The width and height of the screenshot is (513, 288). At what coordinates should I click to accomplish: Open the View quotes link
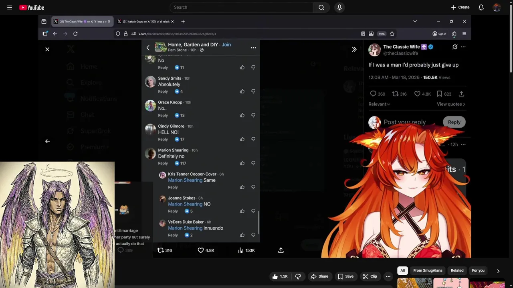(451, 104)
